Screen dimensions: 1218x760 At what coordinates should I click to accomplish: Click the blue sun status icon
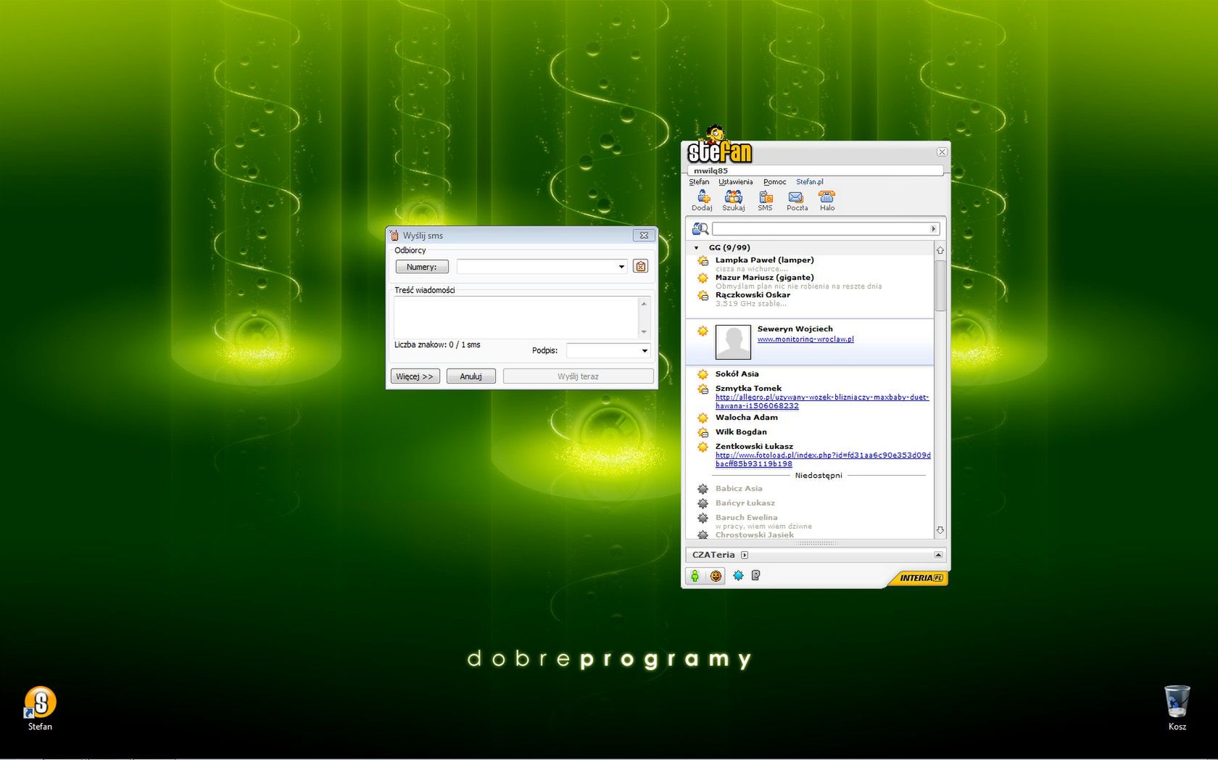pos(738,576)
